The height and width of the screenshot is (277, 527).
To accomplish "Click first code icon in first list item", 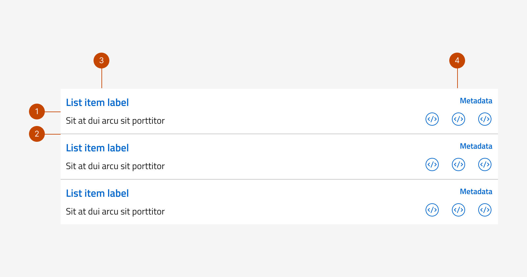I will pos(432,119).
